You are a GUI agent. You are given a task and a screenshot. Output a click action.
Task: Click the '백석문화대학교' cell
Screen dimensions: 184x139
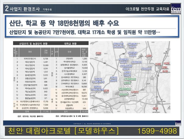70,62
